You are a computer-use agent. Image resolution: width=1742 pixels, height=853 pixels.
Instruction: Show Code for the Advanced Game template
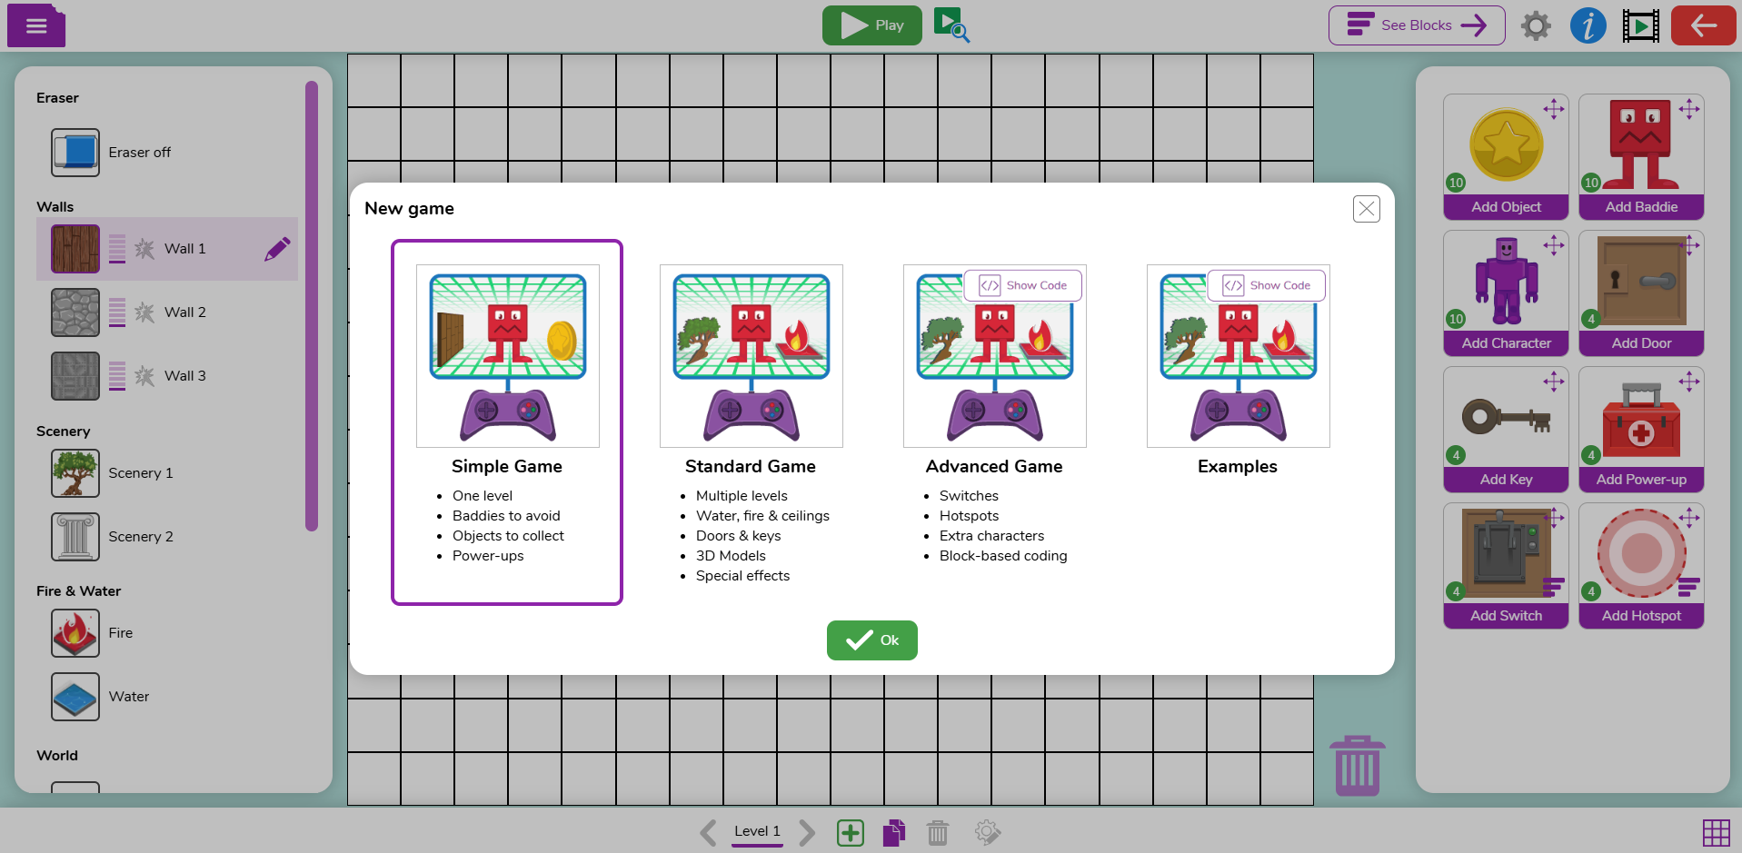[x=1022, y=284]
